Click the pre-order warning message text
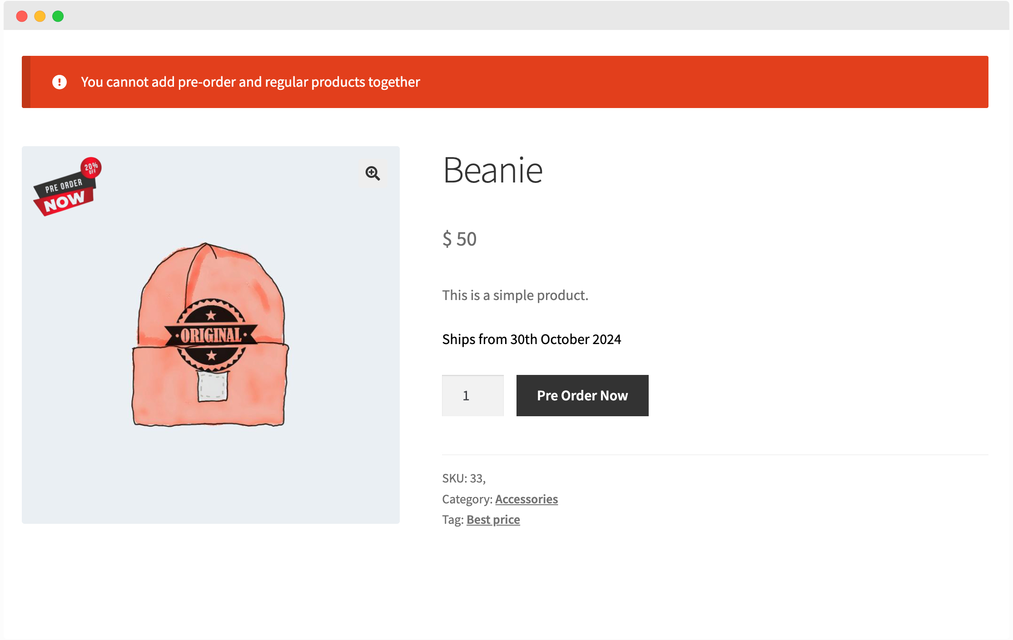The height and width of the screenshot is (640, 1013). pos(250,82)
